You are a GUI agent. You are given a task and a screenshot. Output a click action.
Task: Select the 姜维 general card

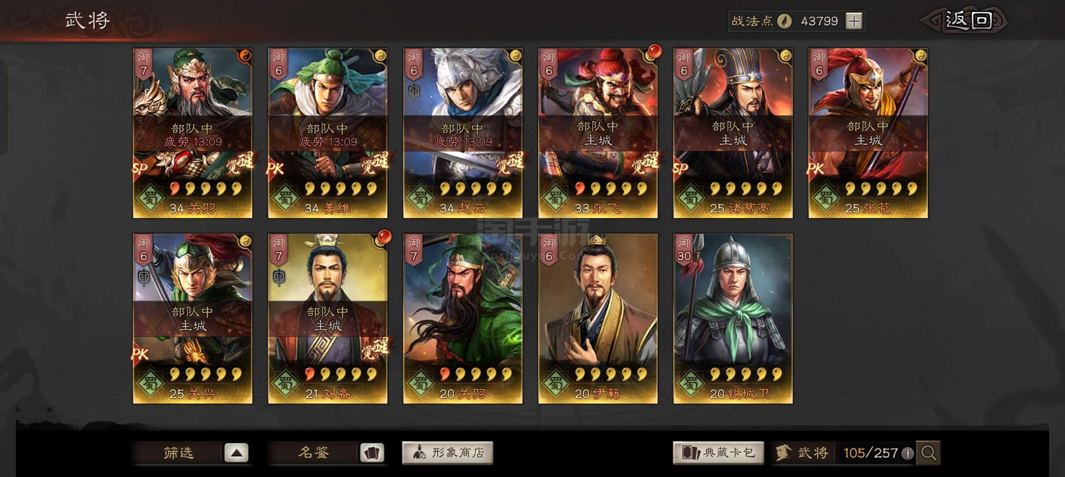(x=328, y=133)
